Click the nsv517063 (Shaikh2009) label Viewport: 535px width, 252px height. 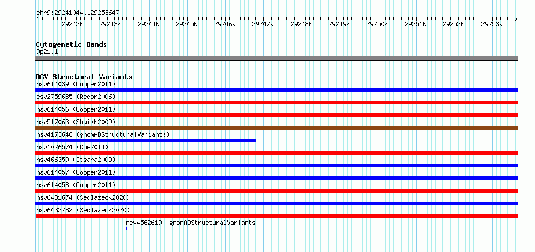(76, 122)
